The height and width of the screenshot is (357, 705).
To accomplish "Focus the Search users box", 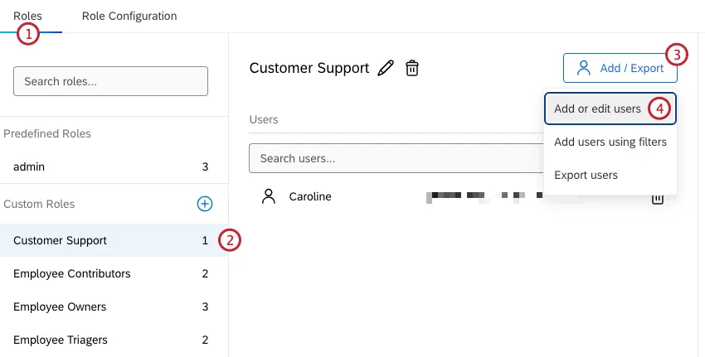I will (x=394, y=157).
